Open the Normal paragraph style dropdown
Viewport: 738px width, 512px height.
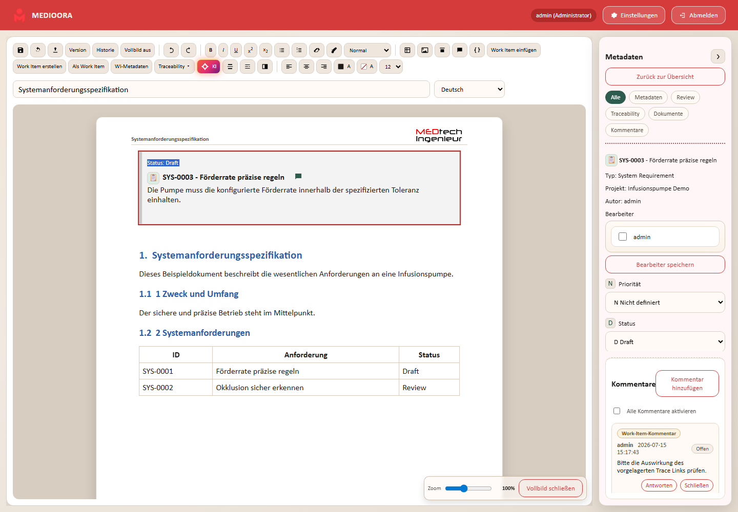click(367, 50)
